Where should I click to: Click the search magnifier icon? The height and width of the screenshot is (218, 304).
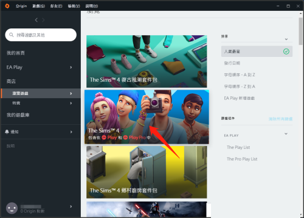12,35
